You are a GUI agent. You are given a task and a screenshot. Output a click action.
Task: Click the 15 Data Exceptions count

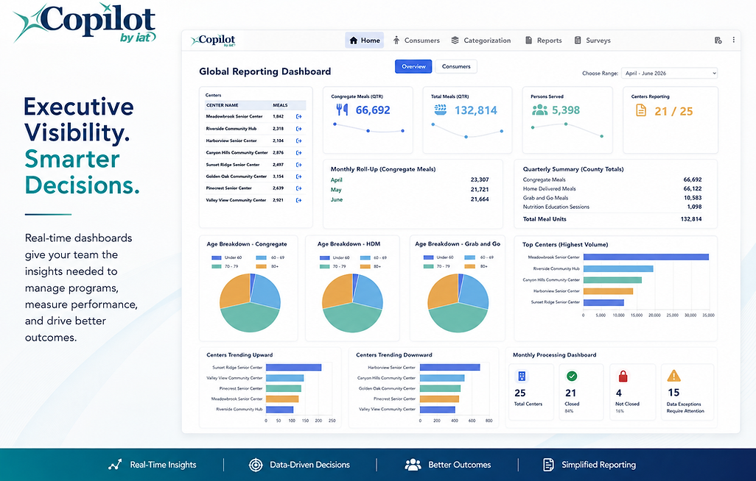pos(673,393)
